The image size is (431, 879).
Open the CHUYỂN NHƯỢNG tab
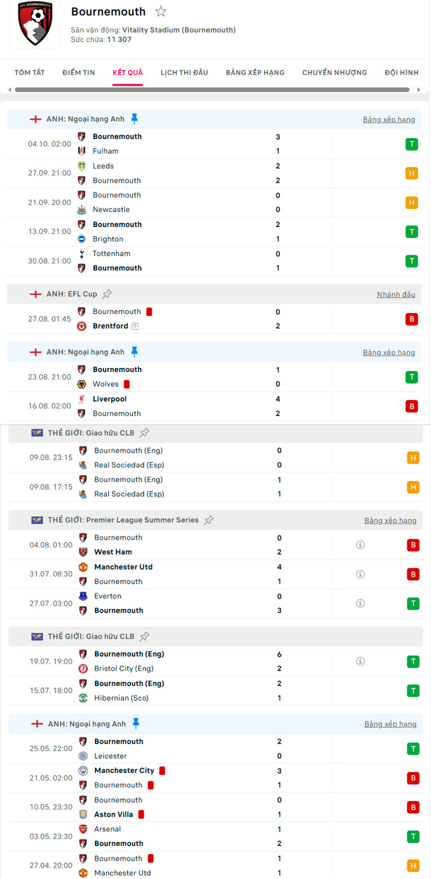[334, 73]
